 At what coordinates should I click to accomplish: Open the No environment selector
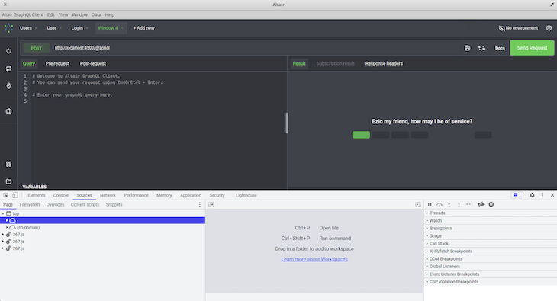[x=518, y=28]
